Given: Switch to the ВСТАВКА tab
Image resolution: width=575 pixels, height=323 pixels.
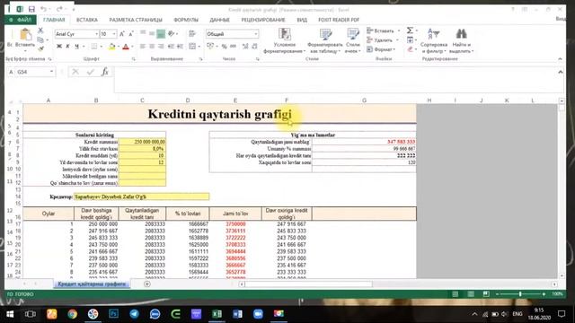Looking at the screenshot, I should [87, 20].
